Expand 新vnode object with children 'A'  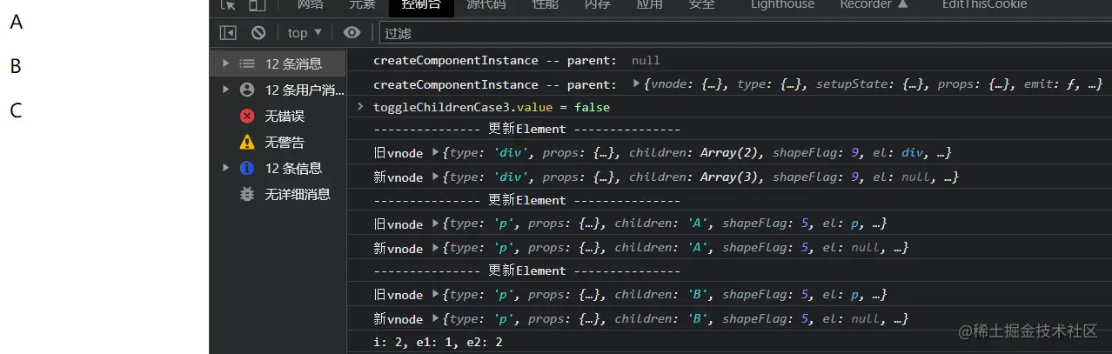pyautogui.click(x=436, y=248)
